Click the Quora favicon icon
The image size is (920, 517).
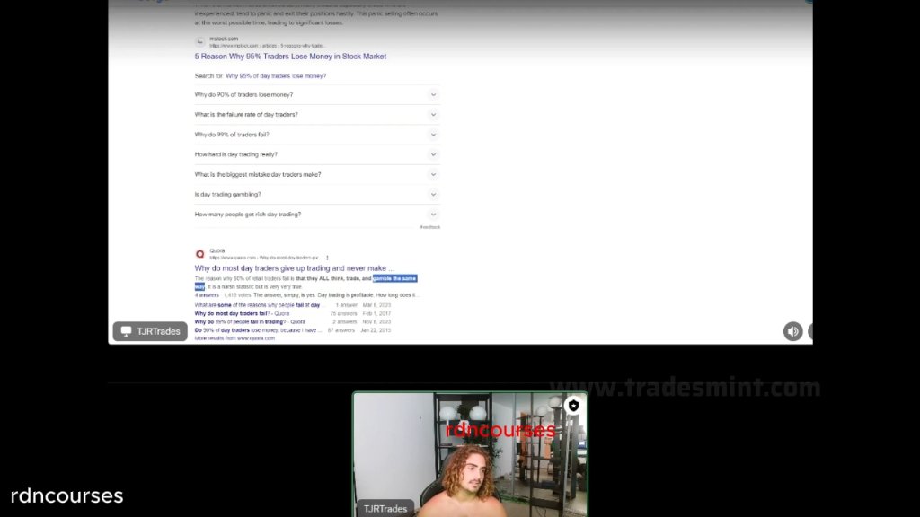click(200, 254)
